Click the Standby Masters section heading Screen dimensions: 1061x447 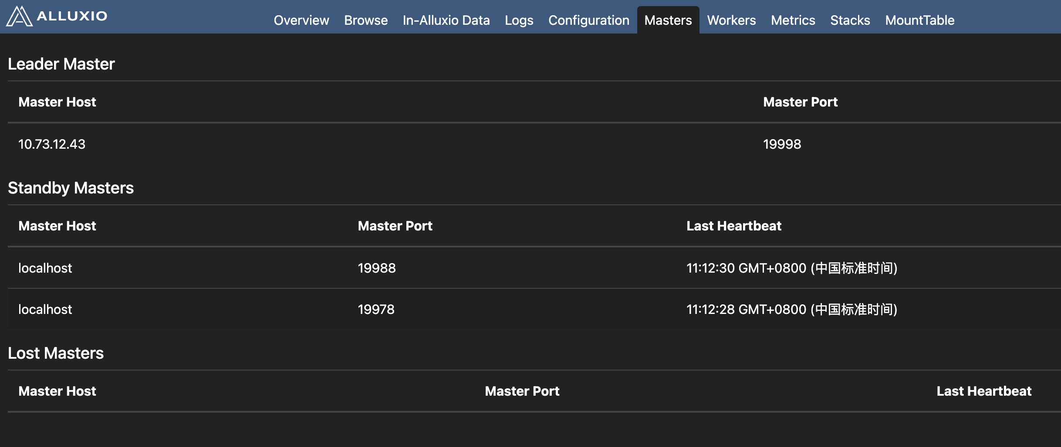click(x=71, y=188)
